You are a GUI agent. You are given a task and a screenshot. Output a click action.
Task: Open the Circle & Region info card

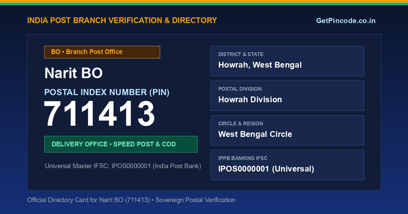[x=287, y=130]
